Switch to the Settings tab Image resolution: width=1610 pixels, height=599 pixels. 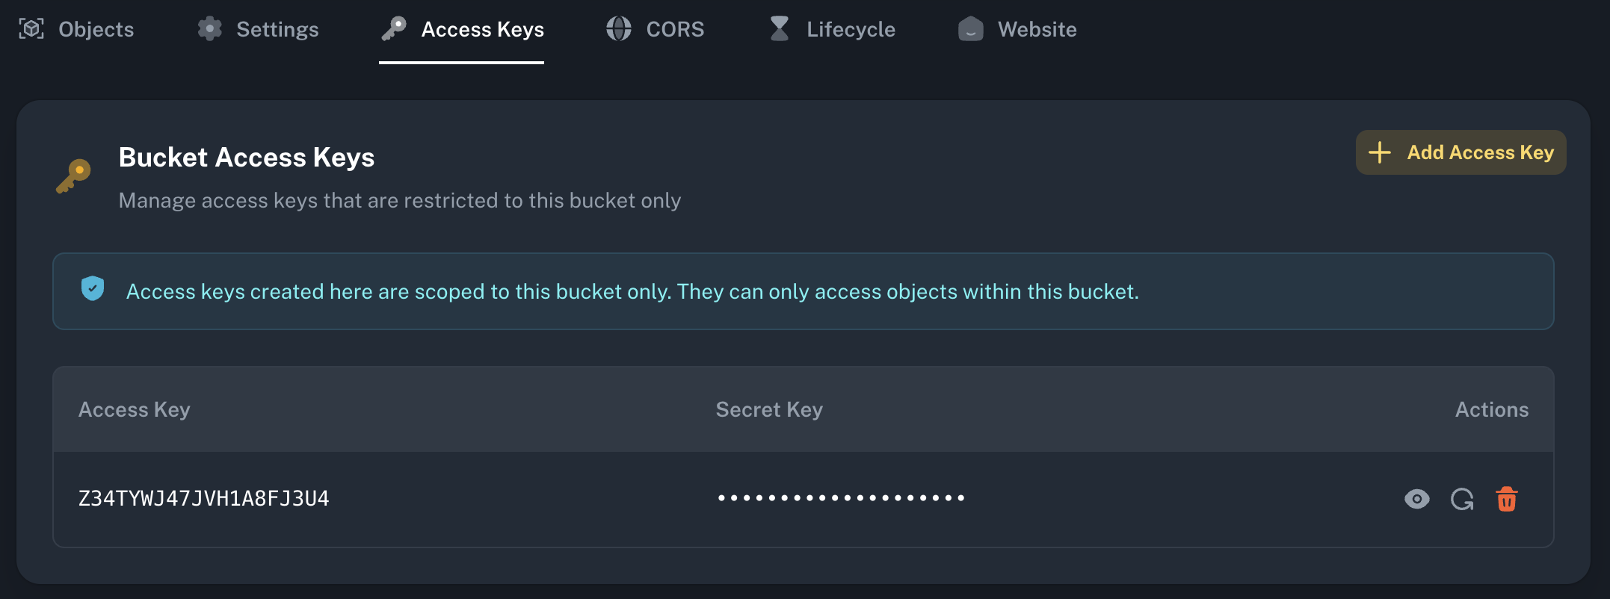click(258, 29)
